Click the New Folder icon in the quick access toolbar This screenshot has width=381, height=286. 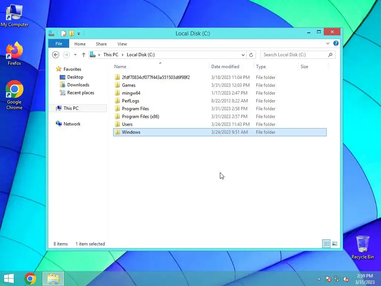click(71, 33)
